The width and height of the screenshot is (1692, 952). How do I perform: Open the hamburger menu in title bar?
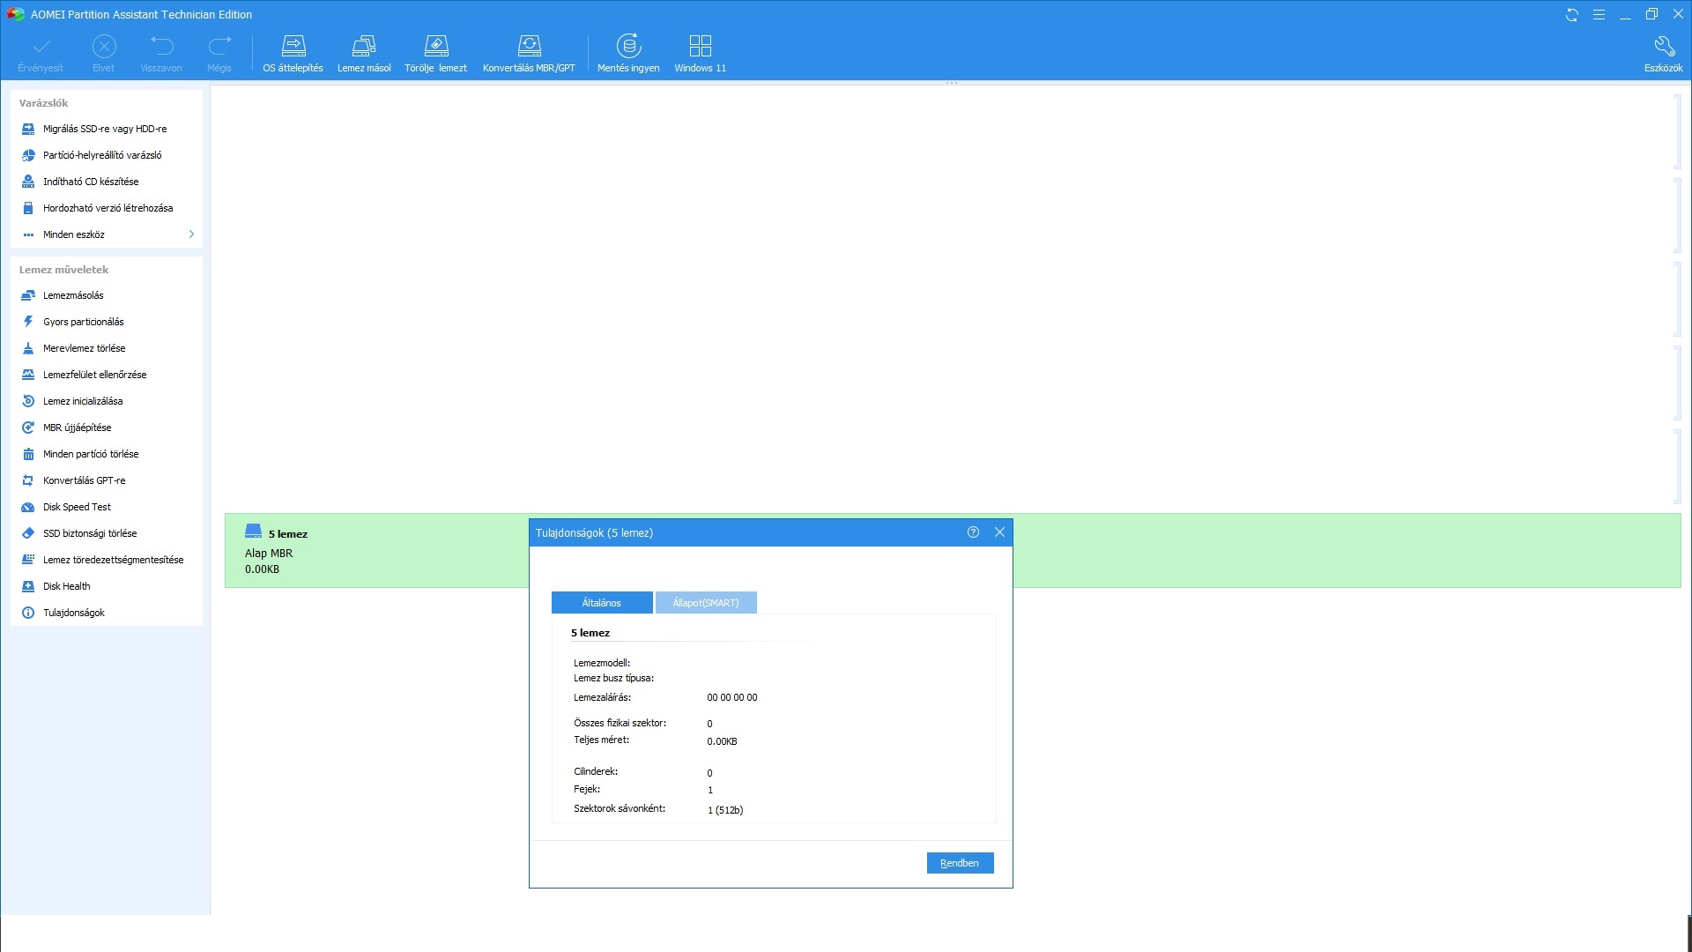click(1599, 15)
